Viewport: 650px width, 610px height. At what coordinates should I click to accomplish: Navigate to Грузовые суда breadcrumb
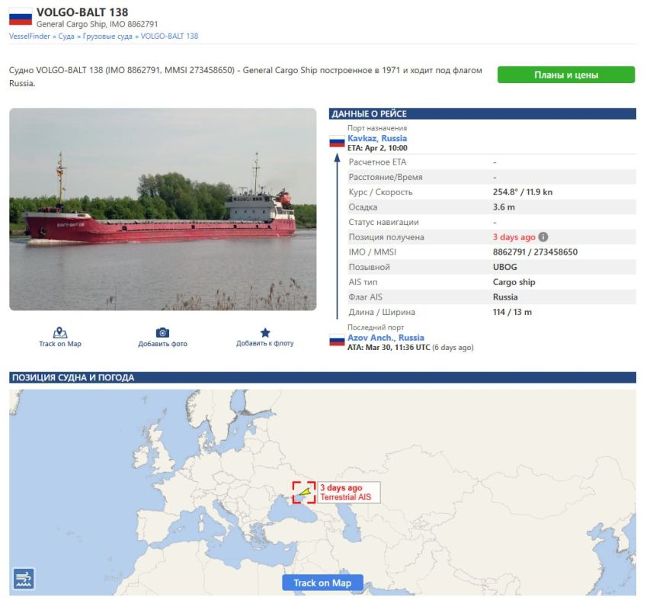[108, 36]
